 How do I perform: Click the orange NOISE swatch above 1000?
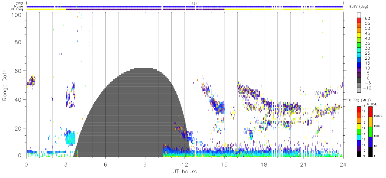tap(370, 121)
